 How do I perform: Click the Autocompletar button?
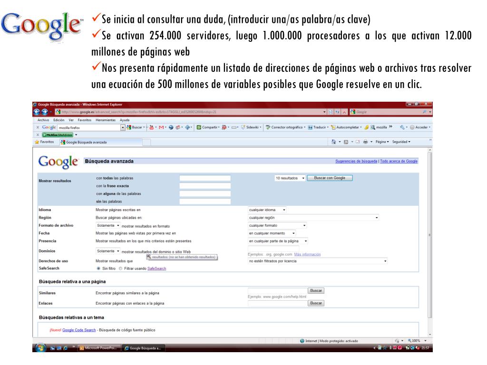coord(346,127)
